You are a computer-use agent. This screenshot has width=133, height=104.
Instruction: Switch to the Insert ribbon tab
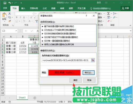point(23,8)
